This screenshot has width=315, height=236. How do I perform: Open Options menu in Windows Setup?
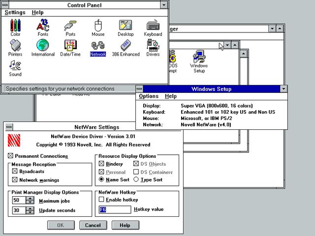(x=149, y=96)
